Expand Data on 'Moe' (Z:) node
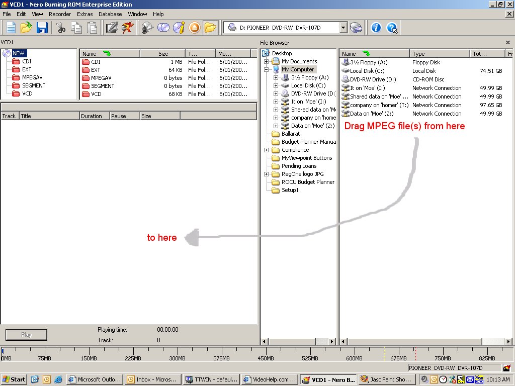 276,126
